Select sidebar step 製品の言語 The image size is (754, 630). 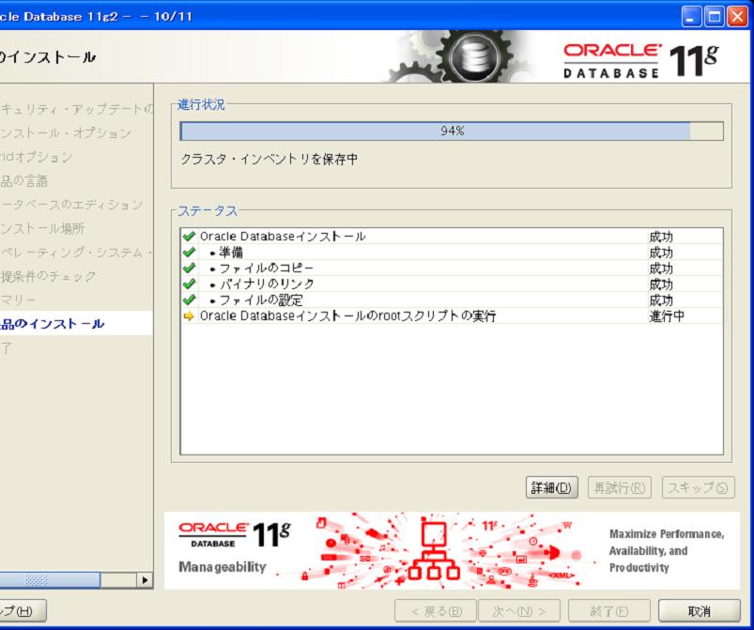click(x=24, y=181)
